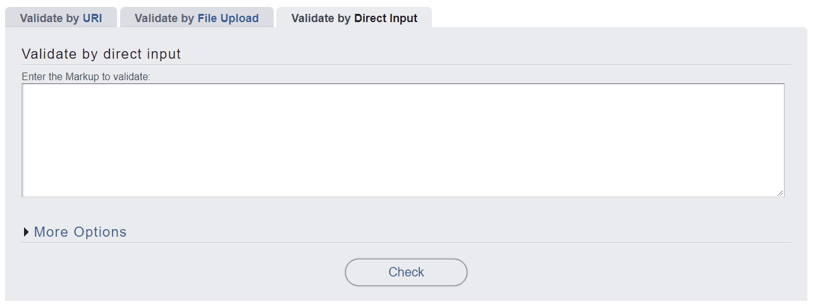
Task: Click the "Validate by" text in URI tab
Action: click(50, 18)
